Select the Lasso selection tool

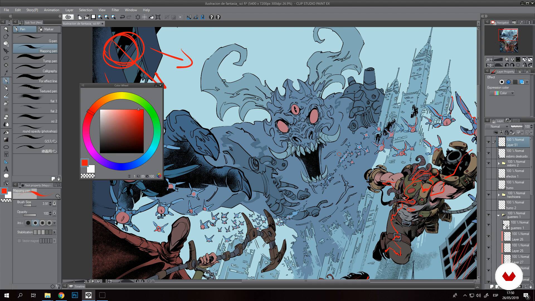[6, 58]
